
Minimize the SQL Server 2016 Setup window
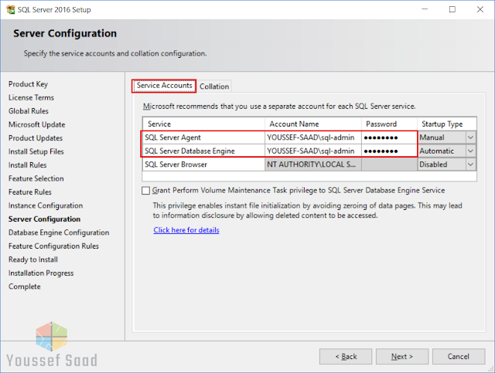pyautogui.click(x=425, y=9)
